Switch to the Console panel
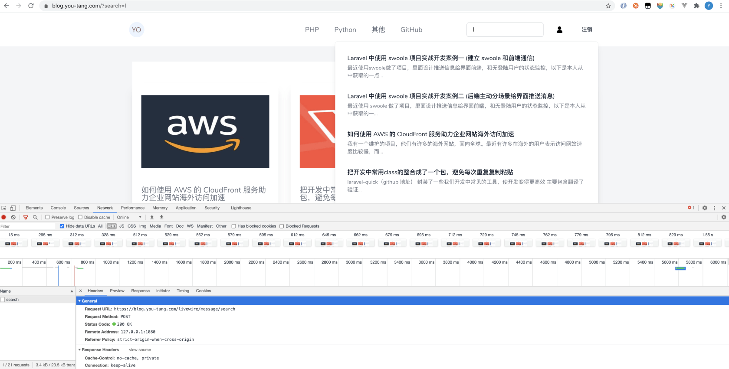729x369 pixels. pyautogui.click(x=58, y=208)
